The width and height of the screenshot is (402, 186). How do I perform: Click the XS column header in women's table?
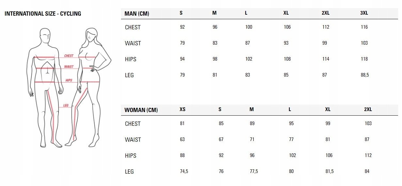tap(182, 109)
